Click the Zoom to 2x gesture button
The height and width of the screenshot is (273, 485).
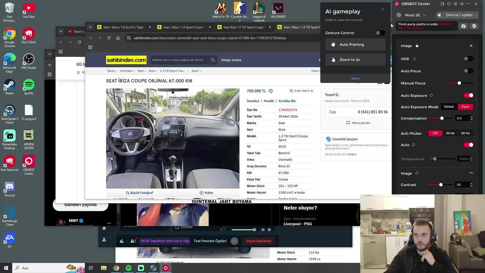[355, 60]
